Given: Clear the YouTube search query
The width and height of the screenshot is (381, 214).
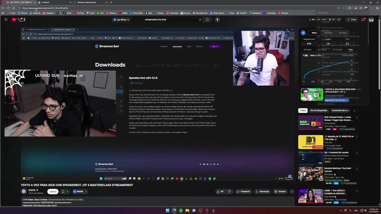Looking at the screenshot, I should 200,20.
